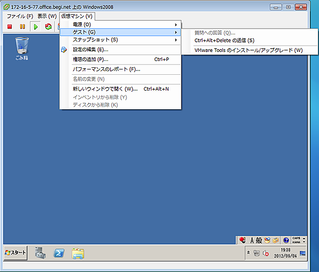Screen dimensions: 319x272
Task: Click the Reset virtual machine toolbar icon
Action: [48, 27]
